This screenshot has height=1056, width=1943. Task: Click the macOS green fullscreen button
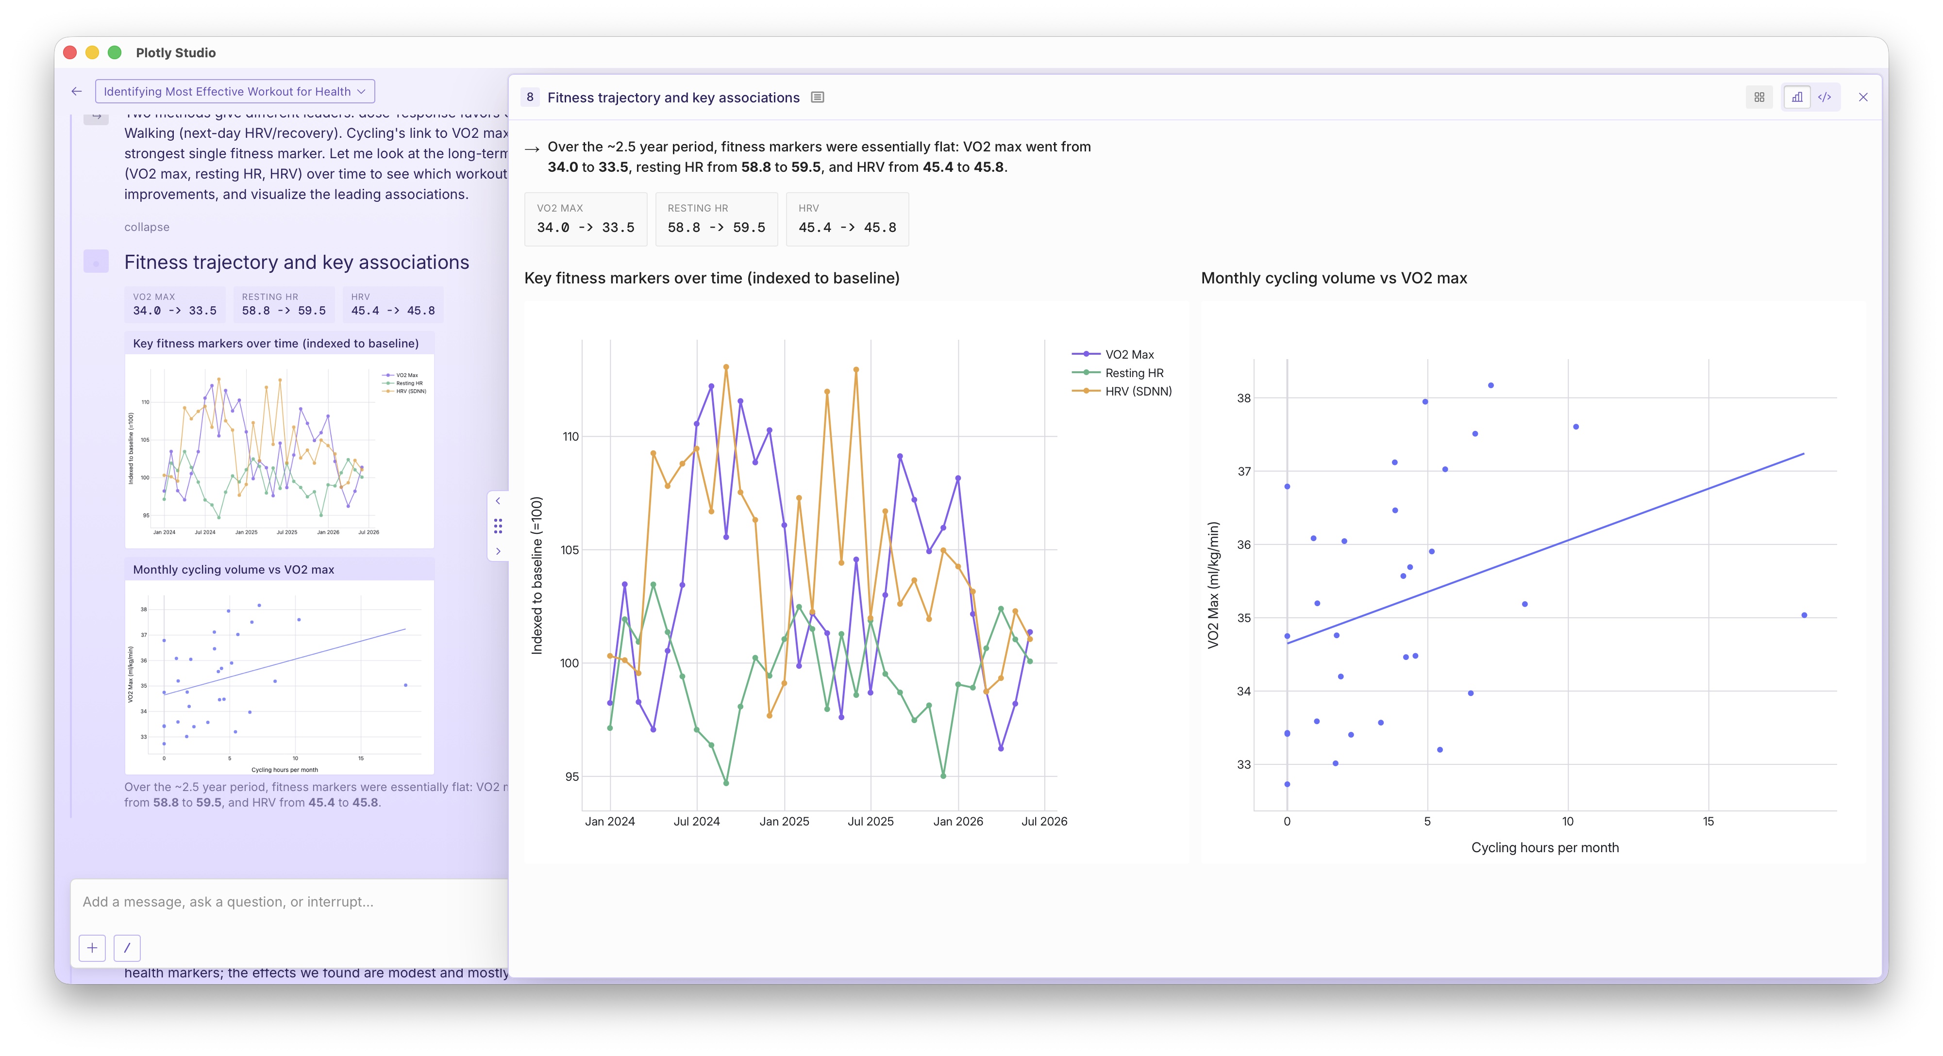coord(115,52)
